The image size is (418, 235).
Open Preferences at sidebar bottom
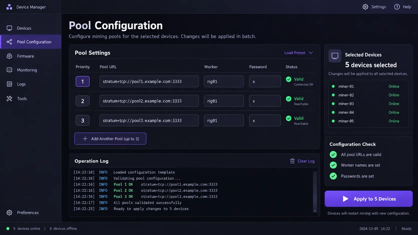point(31,213)
